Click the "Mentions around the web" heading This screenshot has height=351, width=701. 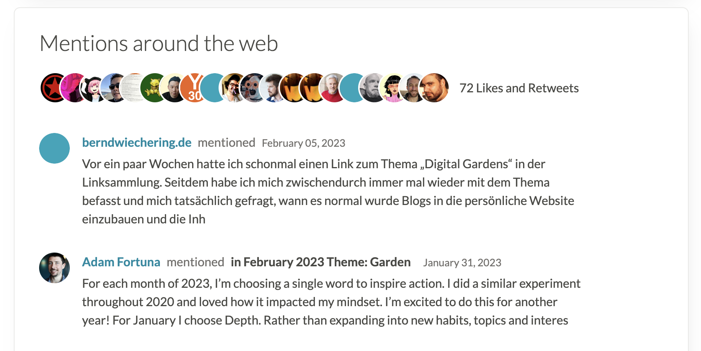click(158, 43)
